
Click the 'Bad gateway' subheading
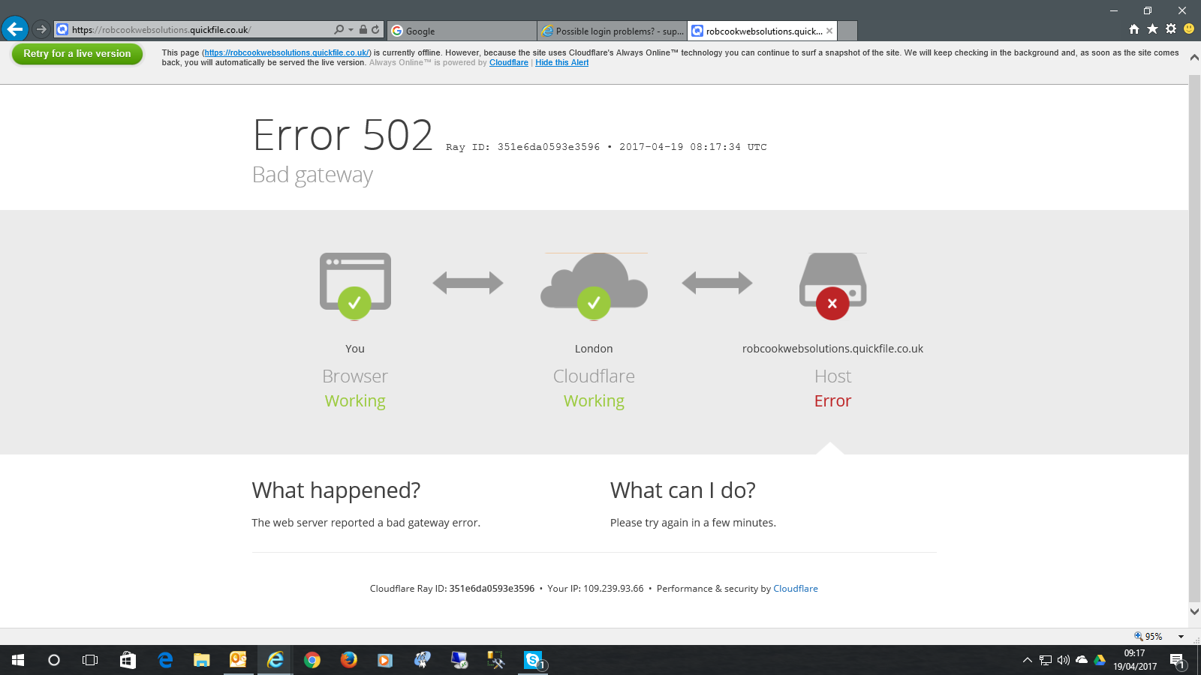tap(312, 175)
